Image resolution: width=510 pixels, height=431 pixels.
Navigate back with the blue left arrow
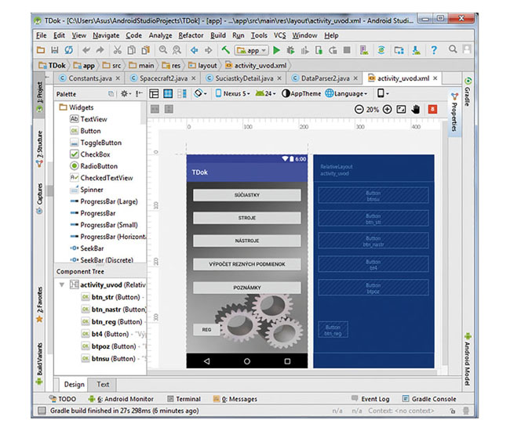[194, 50]
